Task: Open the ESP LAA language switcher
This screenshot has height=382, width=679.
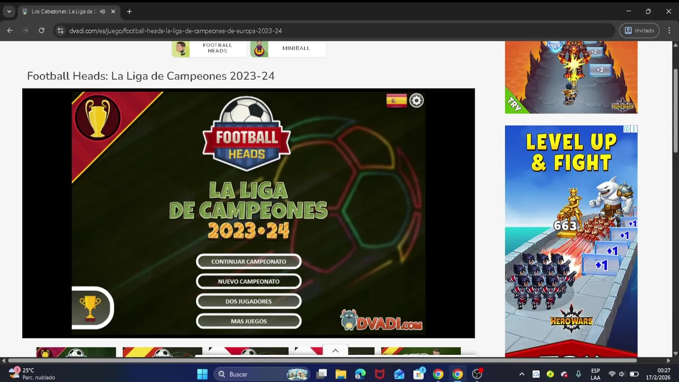Action: click(x=595, y=374)
